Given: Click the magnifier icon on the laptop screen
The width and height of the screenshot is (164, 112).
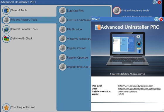Looking at the screenshot, I should pos(139,37).
